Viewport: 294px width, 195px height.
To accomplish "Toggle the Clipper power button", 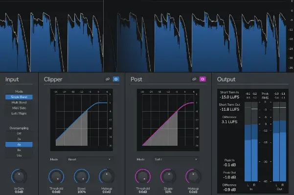I will coord(116,79).
